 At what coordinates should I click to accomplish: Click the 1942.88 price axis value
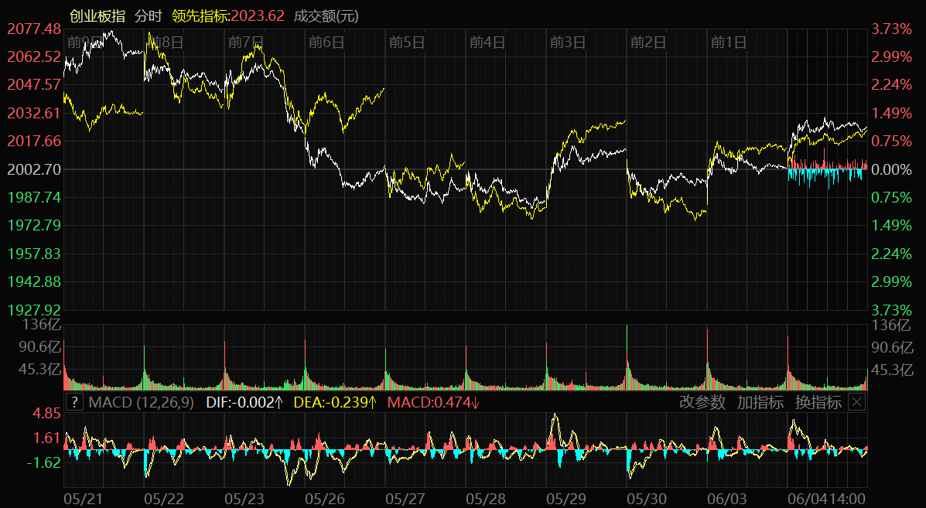click(x=34, y=281)
